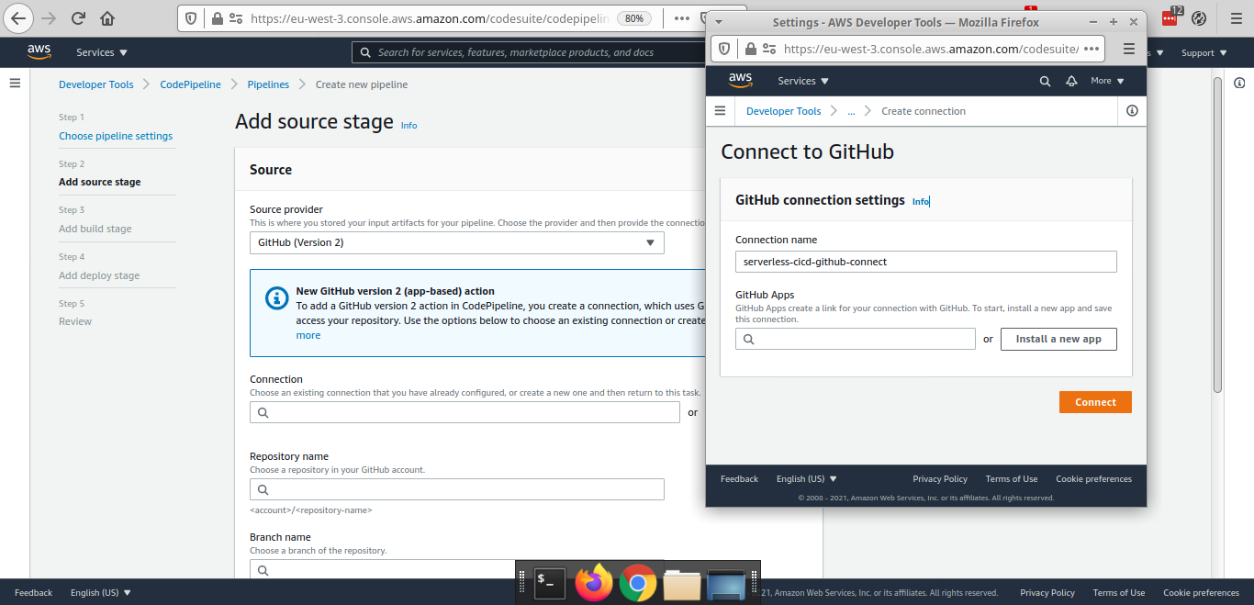This screenshot has height=605, width=1254.
Task: Click the Firefox home icon
Action: click(x=107, y=18)
